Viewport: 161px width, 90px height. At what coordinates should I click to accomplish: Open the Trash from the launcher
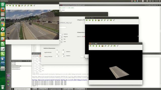coord(3,87)
